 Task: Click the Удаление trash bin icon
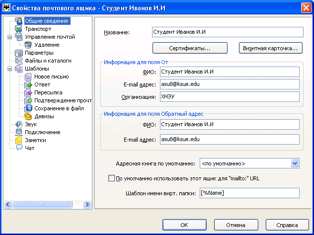28,45
